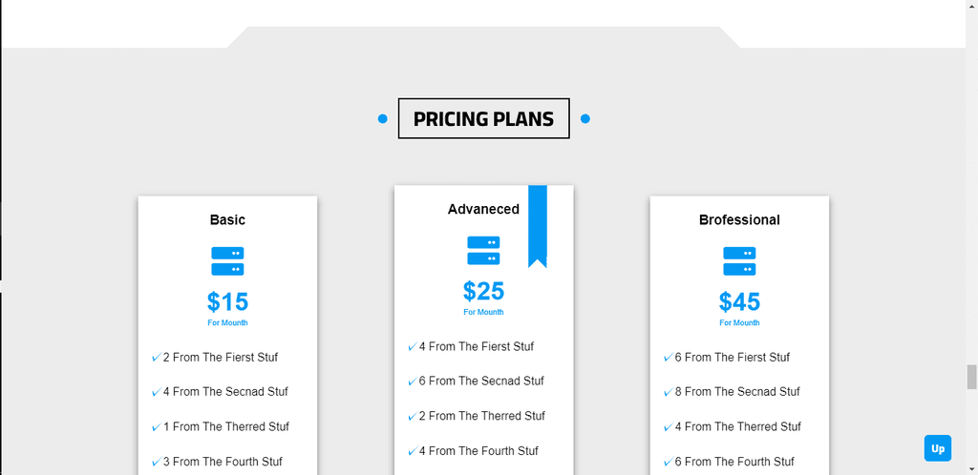This screenshot has width=978, height=475.
Task: Click checkmark beside 8 From The Secnad Stuf
Action: coord(668,392)
